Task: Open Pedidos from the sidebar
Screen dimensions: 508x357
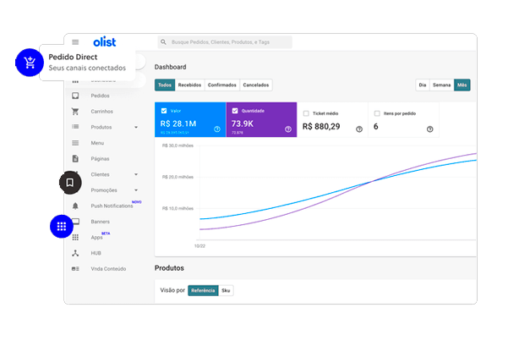Action: pos(100,96)
